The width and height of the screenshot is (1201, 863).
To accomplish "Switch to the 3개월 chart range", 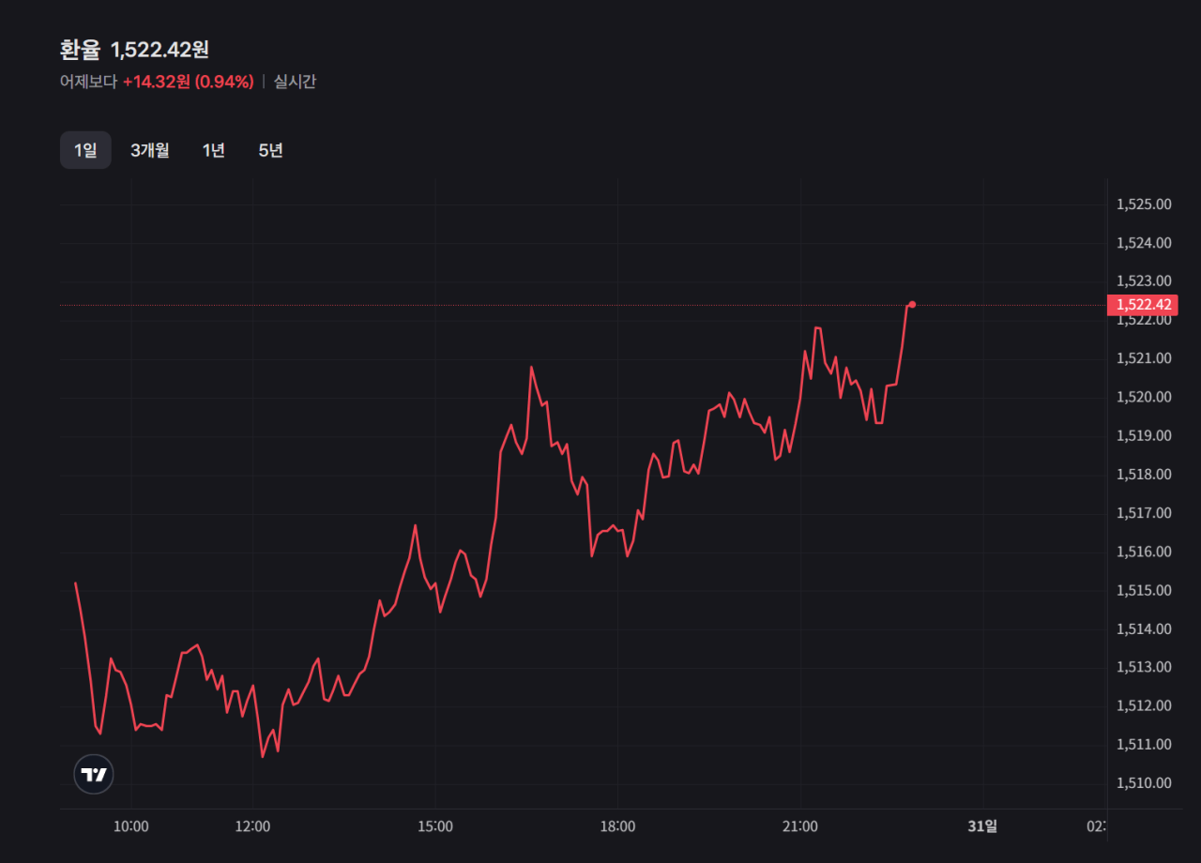I will (x=150, y=150).
